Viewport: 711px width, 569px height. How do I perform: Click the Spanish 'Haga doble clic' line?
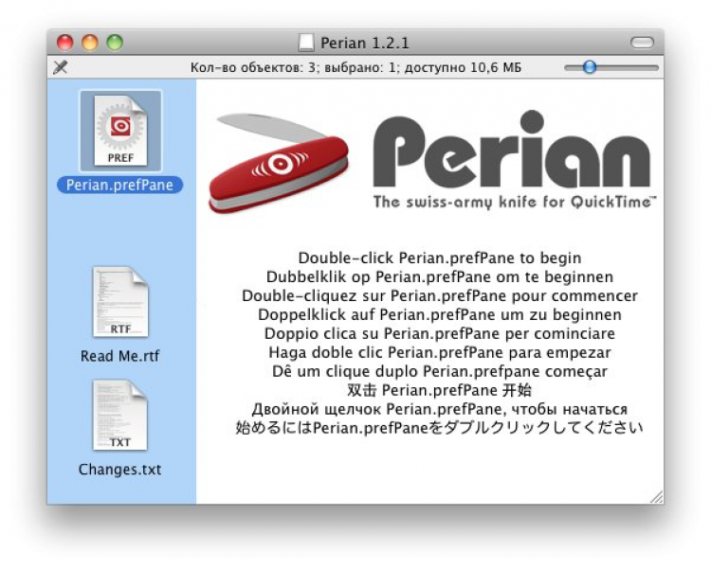[x=439, y=352]
